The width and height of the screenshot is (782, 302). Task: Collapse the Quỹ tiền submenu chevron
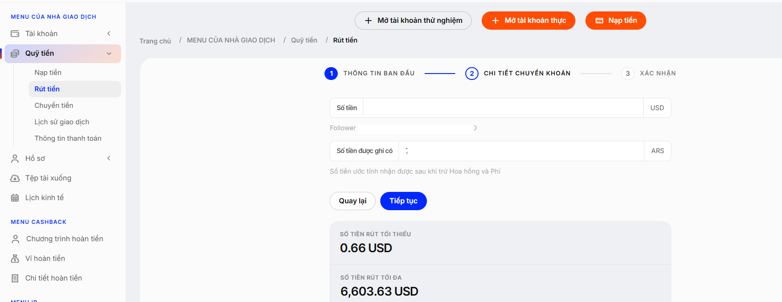pos(109,53)
